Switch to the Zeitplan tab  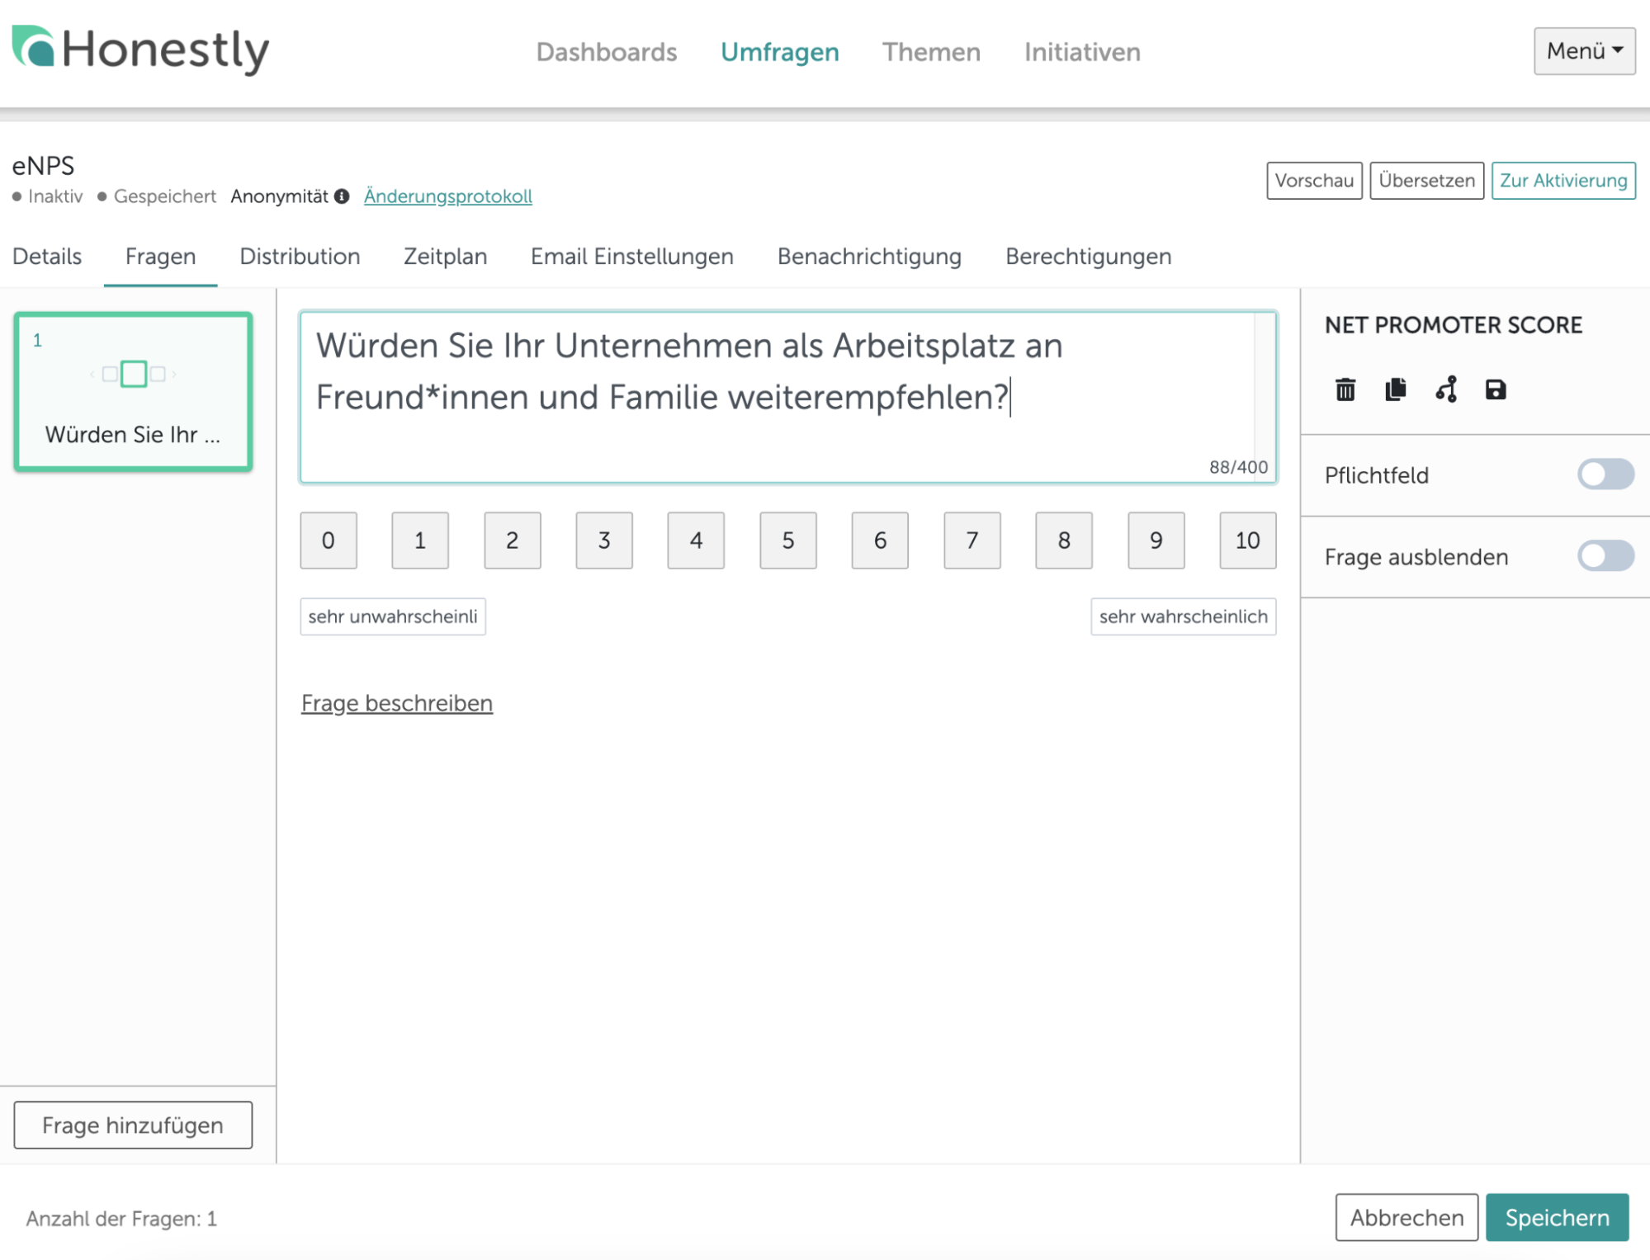click(445, 257)
